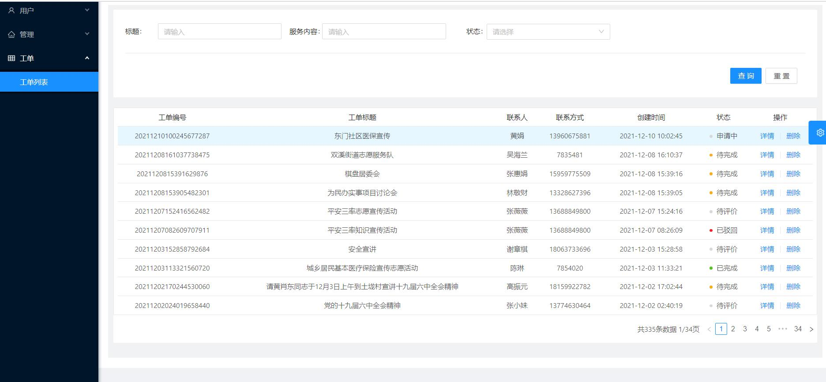Image resolution: width=826 pixels, height=382 pixels.
Task: Focus the 服务内容 input field
Action: (x=384, y=32)
